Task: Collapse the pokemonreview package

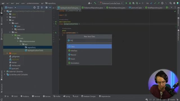Action: pyautogui.click(x=18, y=41)
